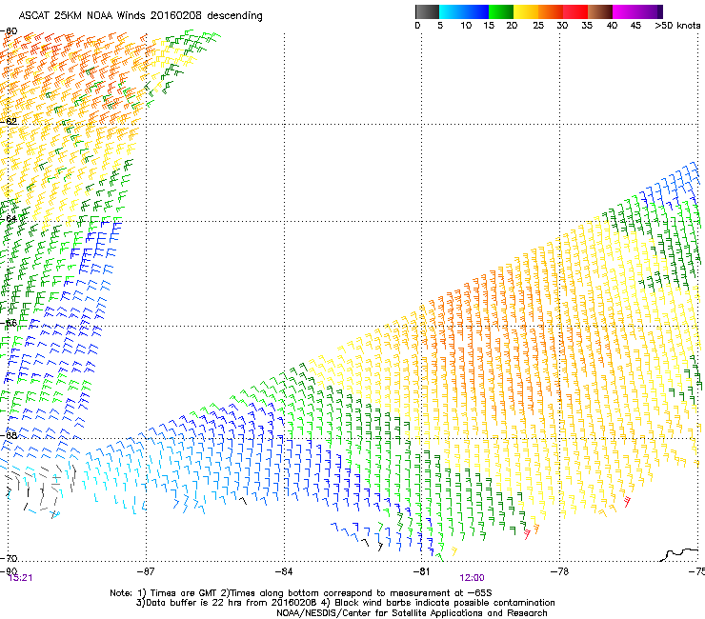Click the chart title 'ASCAT 25KM NOAA Winds 20160208 descending'
This screenshot has height=619, width=705.
[140, 16]
